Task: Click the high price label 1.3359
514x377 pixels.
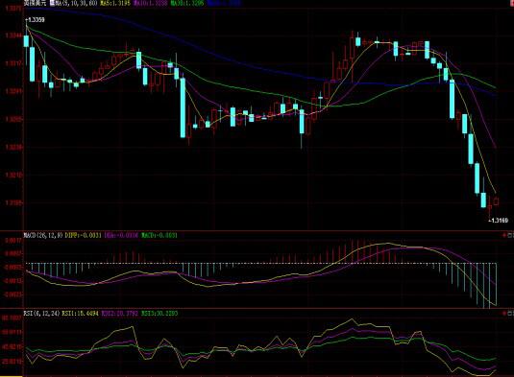Action: pyautogui.click(x=36, y=20)
